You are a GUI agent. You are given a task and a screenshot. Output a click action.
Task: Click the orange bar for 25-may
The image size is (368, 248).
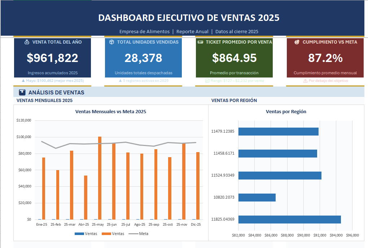[x=100, y=178]
